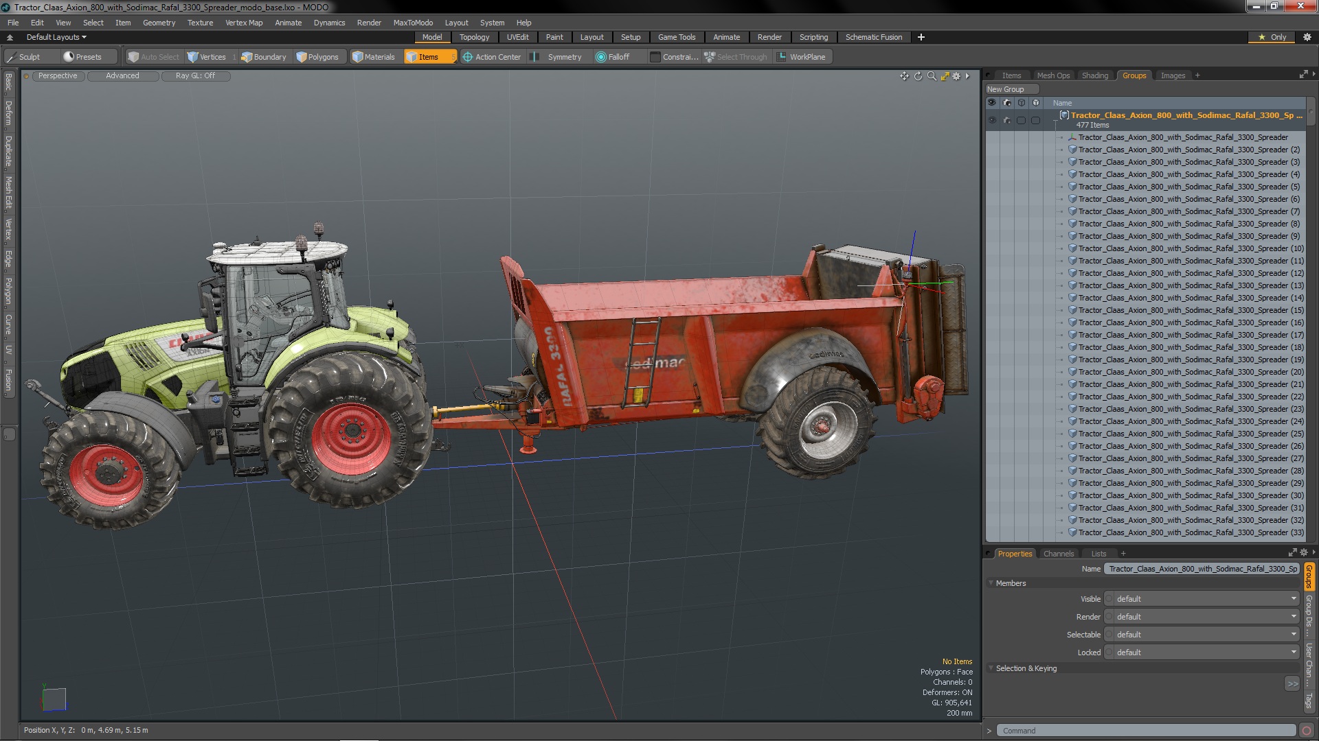This screenshot has width=1319, height=741.
Task: Click the Auto Select button
Action: click(x=154, y=57)
